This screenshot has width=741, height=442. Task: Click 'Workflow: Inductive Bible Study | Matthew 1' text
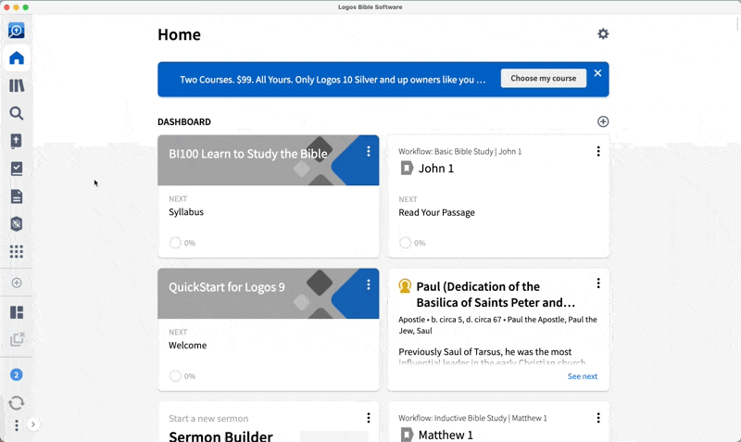tap(472, 418)
